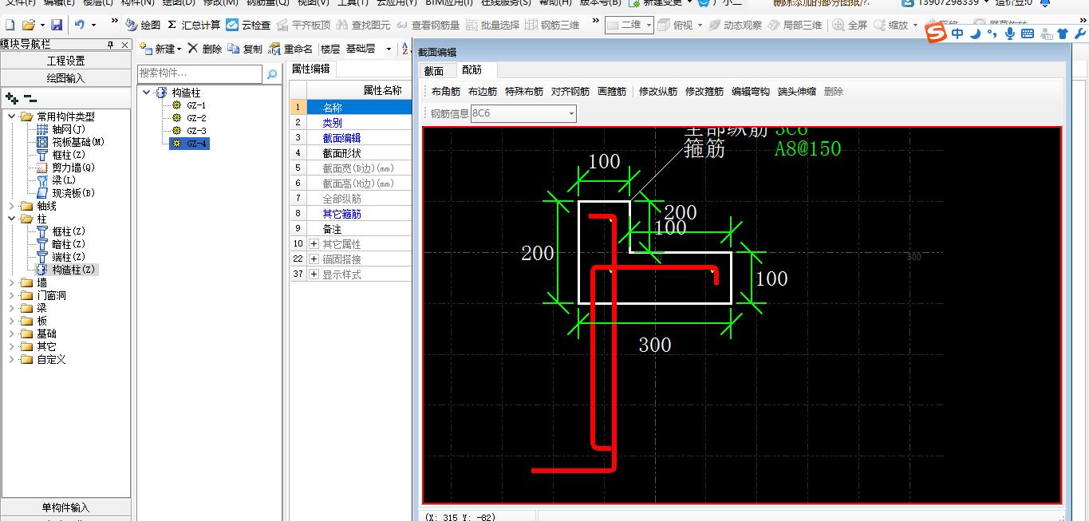Viewport: 1089px width, 521px height.
Task: Click 查看钢筋量 view rebar quantity
Action: pyautogui.click(x=428, y=26)
